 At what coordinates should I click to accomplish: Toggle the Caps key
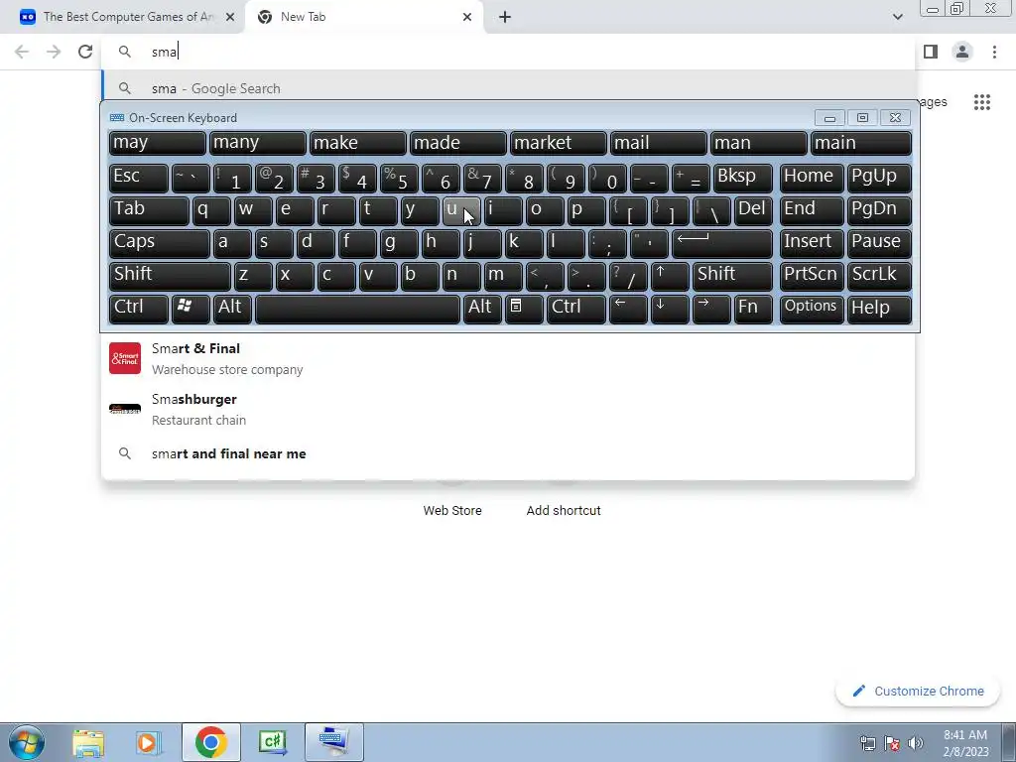[x=160, y=243]
